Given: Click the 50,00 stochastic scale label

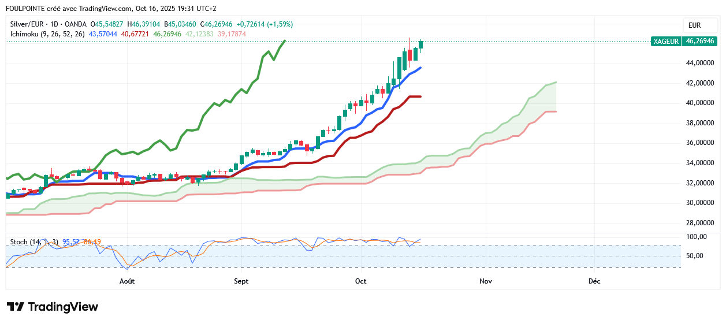Looking at the screenshot, I should (x=695, y=256).
